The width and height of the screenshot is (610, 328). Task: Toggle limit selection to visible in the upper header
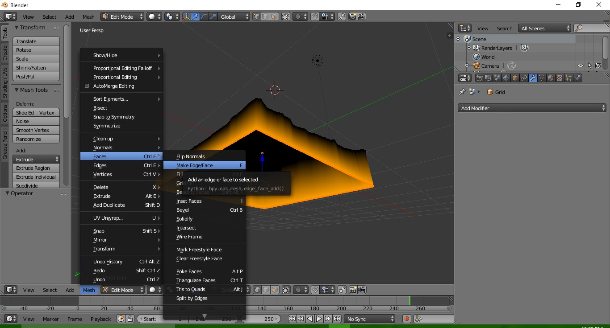coord(286,16)
